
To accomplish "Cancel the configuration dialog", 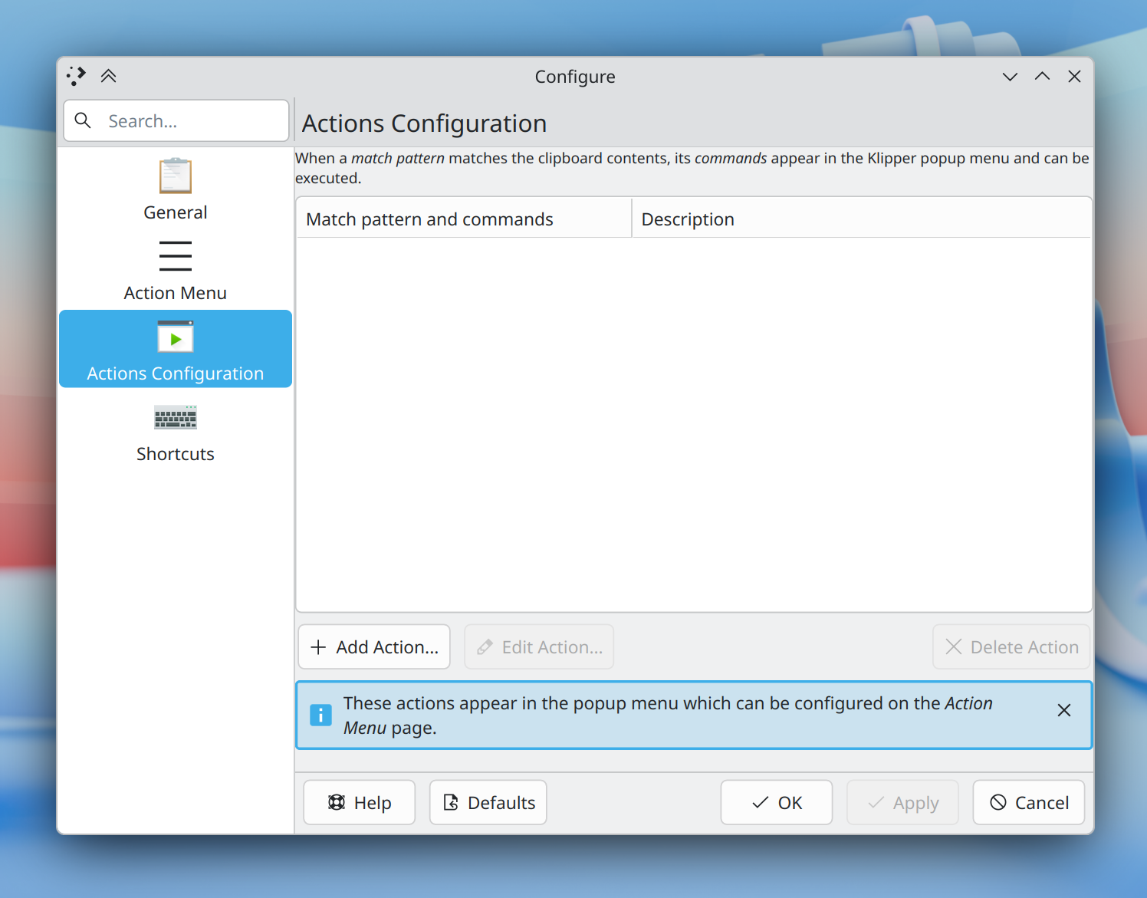I will [1029, 802].
